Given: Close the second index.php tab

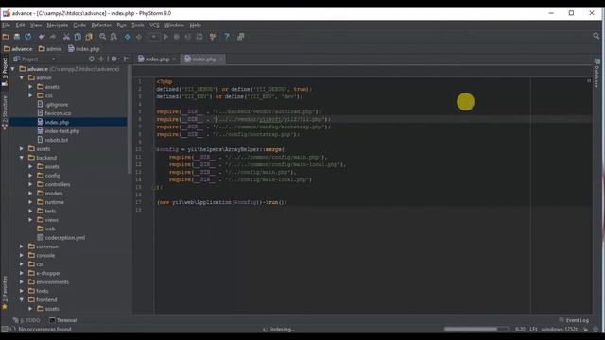Looking at the screenshot, I should pyautogui.click(x=221, y=59).
